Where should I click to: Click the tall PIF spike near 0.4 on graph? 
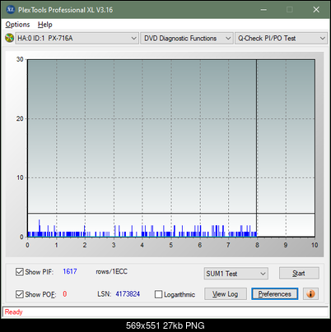click(40, 228)
